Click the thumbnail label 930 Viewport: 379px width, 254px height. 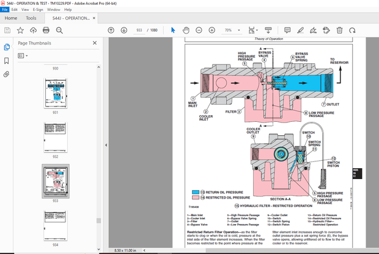pyautogui.click(x=56, y=68)
